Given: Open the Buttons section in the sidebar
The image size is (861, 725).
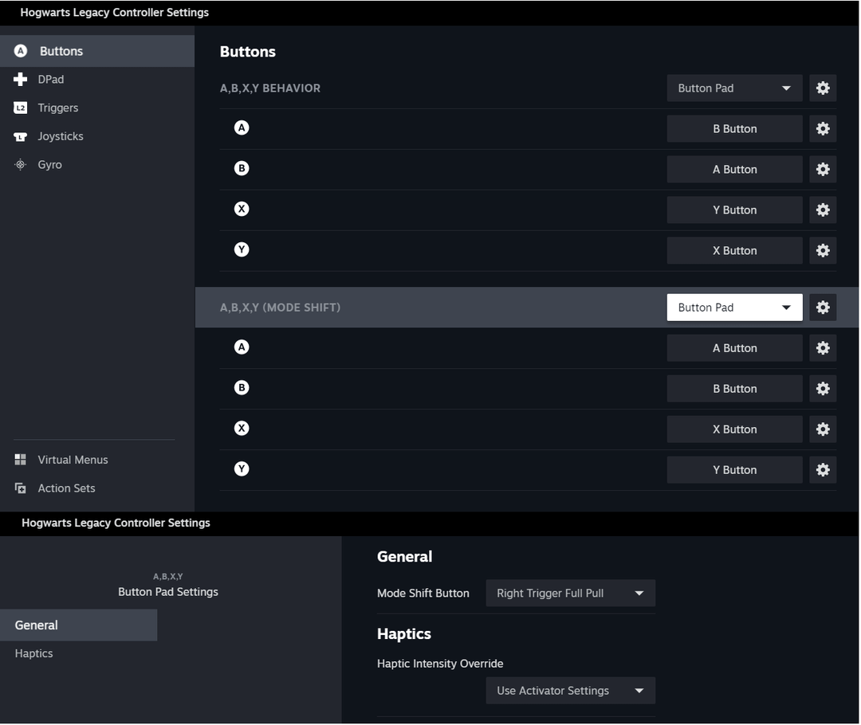Looking at the screenshot, I should click(61, 50).
